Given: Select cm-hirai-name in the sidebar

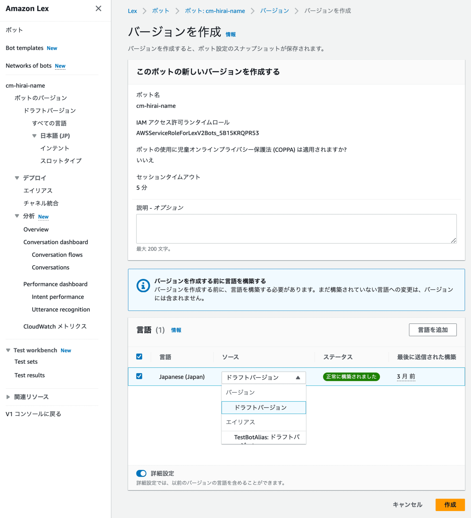Looking at the screenshot, I should 25,85.
